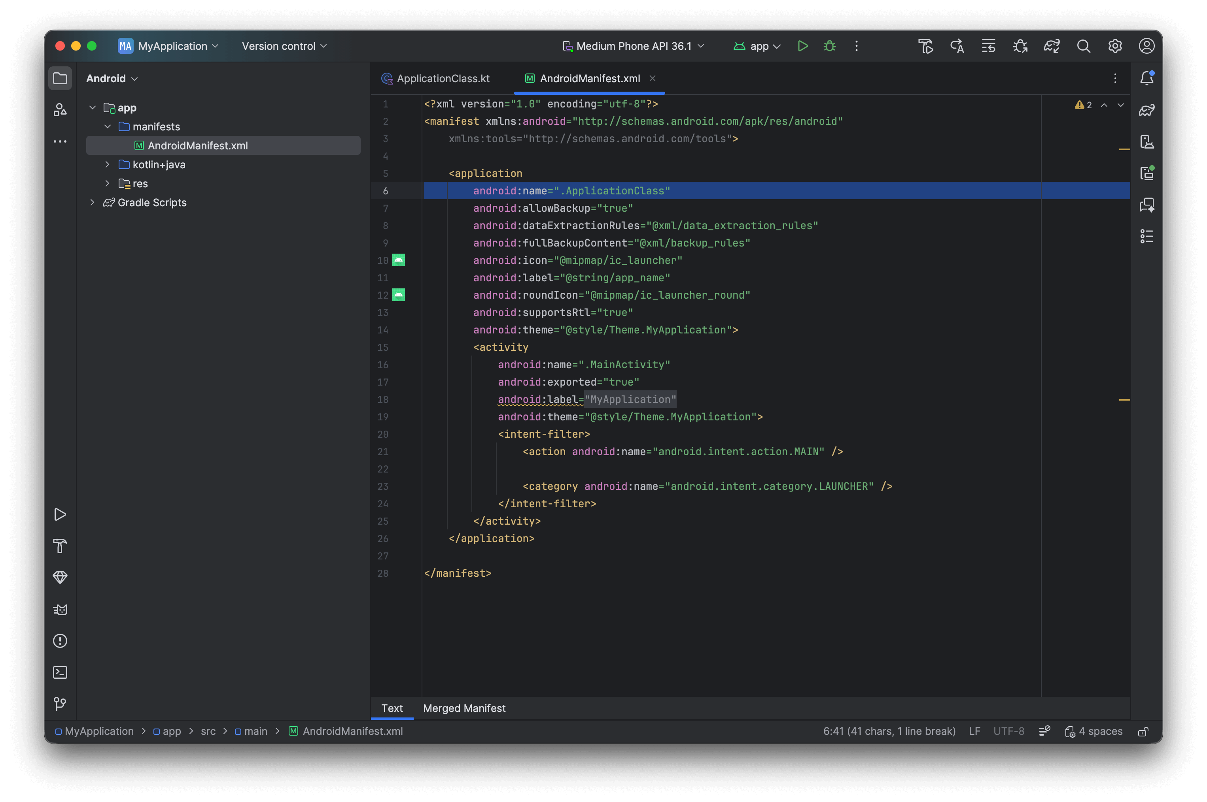Click the Search Everywhere magnifier icon
Viewport: 1207px width, 802px height.
coord(1083,46)
